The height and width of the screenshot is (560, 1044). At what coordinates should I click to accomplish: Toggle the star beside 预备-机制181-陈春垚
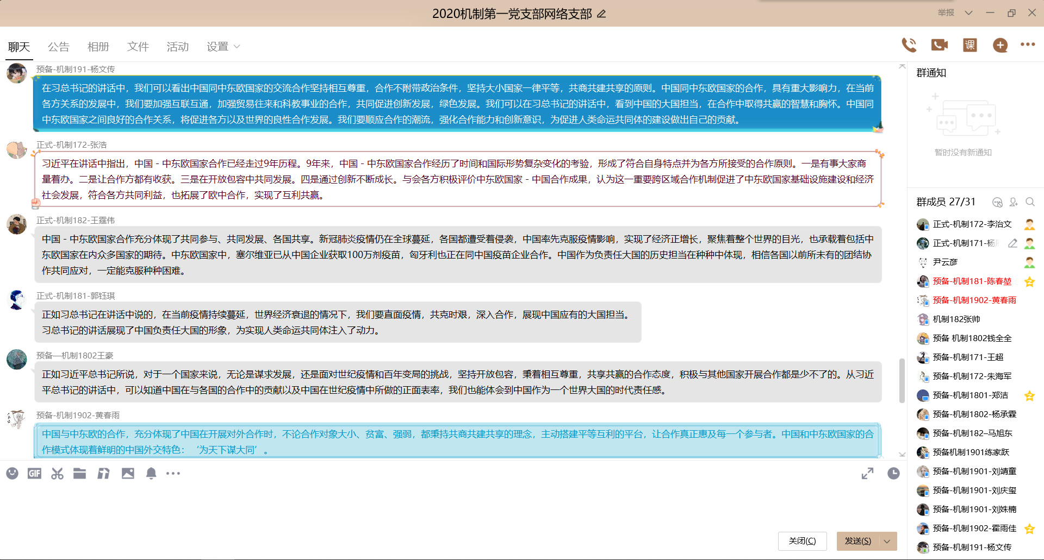[x=1029, y=281]
